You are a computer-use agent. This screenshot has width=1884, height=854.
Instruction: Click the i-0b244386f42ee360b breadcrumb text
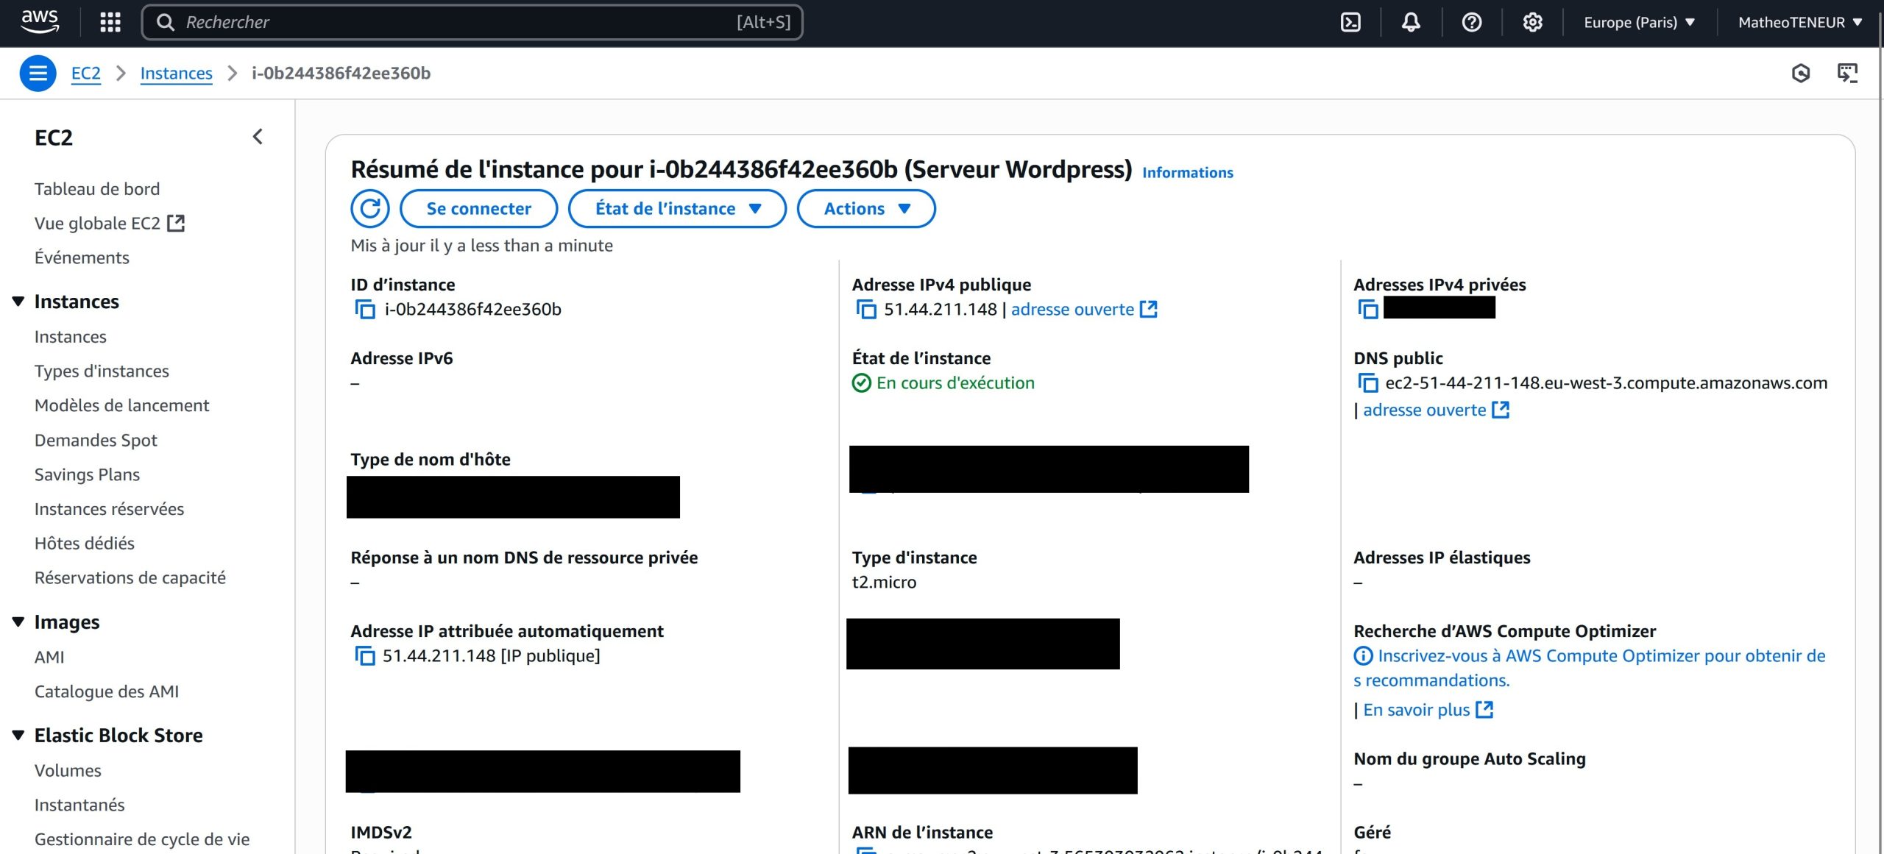[x=341, y=73]
